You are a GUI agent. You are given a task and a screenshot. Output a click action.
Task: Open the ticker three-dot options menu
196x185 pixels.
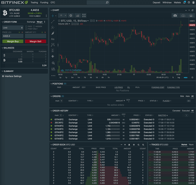46,16
